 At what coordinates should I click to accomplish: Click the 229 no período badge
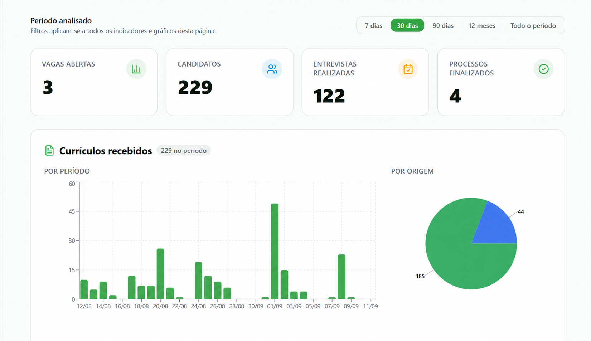(184, 151)
